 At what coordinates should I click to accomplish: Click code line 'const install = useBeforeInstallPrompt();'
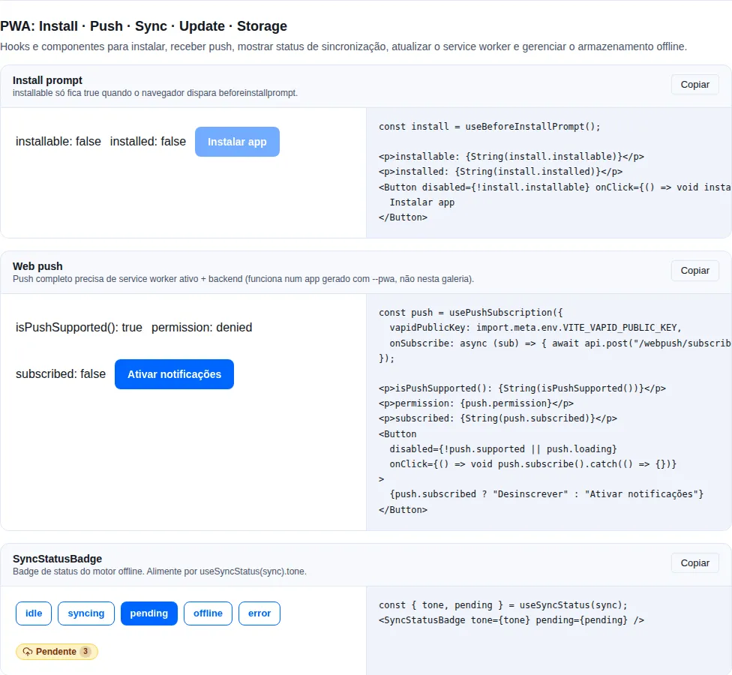(x=489, y=127)
